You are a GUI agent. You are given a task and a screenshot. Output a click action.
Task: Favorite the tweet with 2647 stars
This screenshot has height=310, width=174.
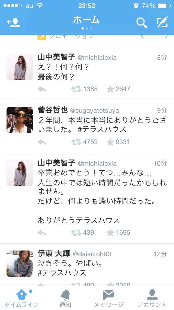coord(110,89)
